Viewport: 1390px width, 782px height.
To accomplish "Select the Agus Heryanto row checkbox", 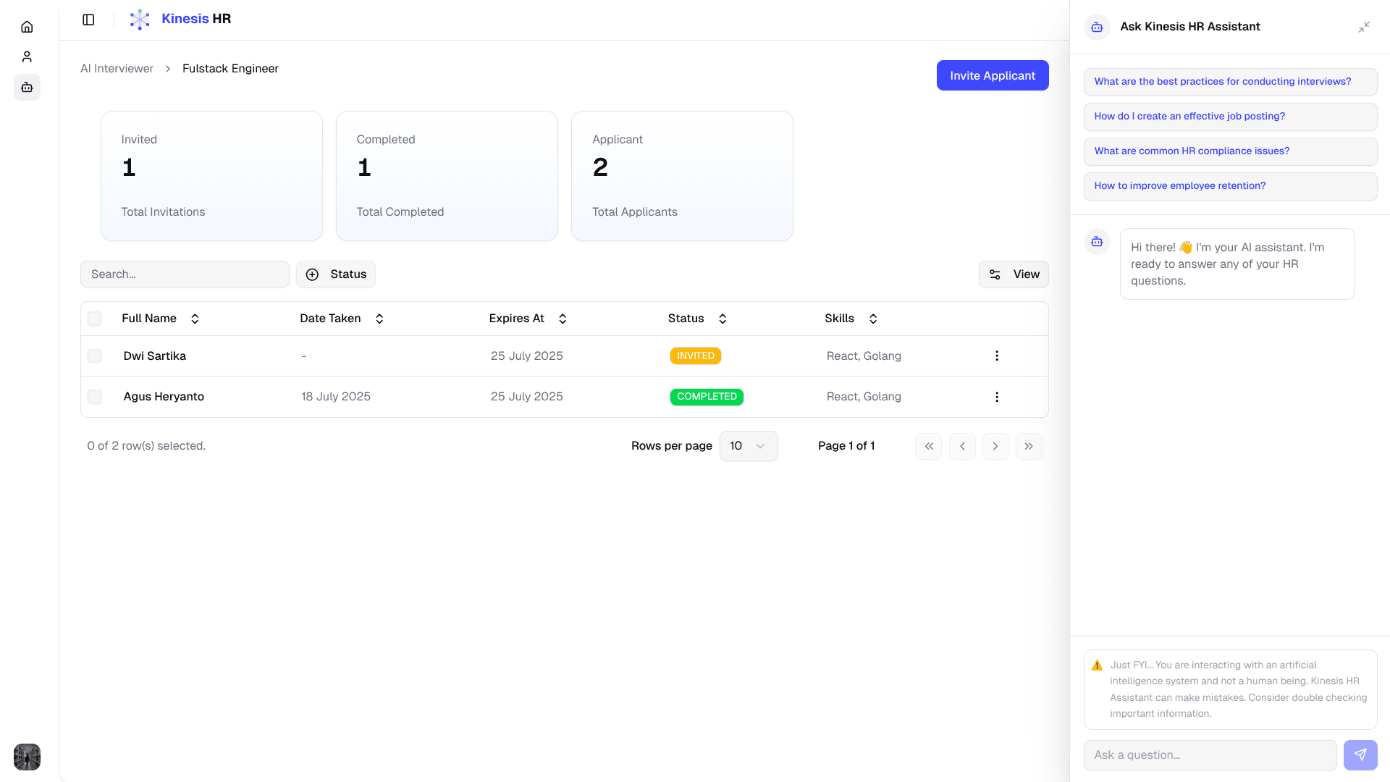I will pyautogui.click(x=95, y=397).
